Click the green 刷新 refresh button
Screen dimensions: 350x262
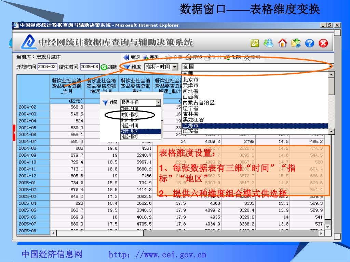click(x=109, y=67)
